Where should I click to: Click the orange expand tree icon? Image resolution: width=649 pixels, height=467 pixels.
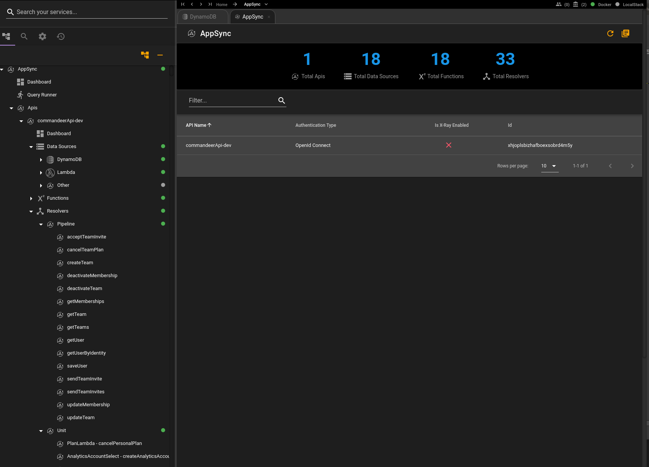tap(145, 55)
